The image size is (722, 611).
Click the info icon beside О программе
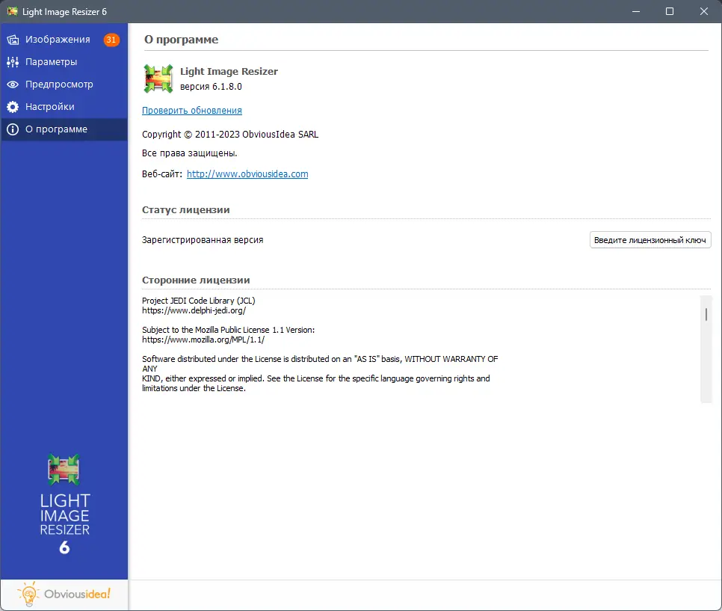pyautogui.click(x=13, y=129)
